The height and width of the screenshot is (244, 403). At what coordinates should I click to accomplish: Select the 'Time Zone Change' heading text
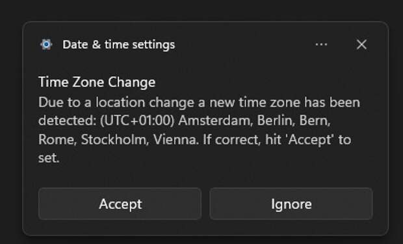coord(97,82)
